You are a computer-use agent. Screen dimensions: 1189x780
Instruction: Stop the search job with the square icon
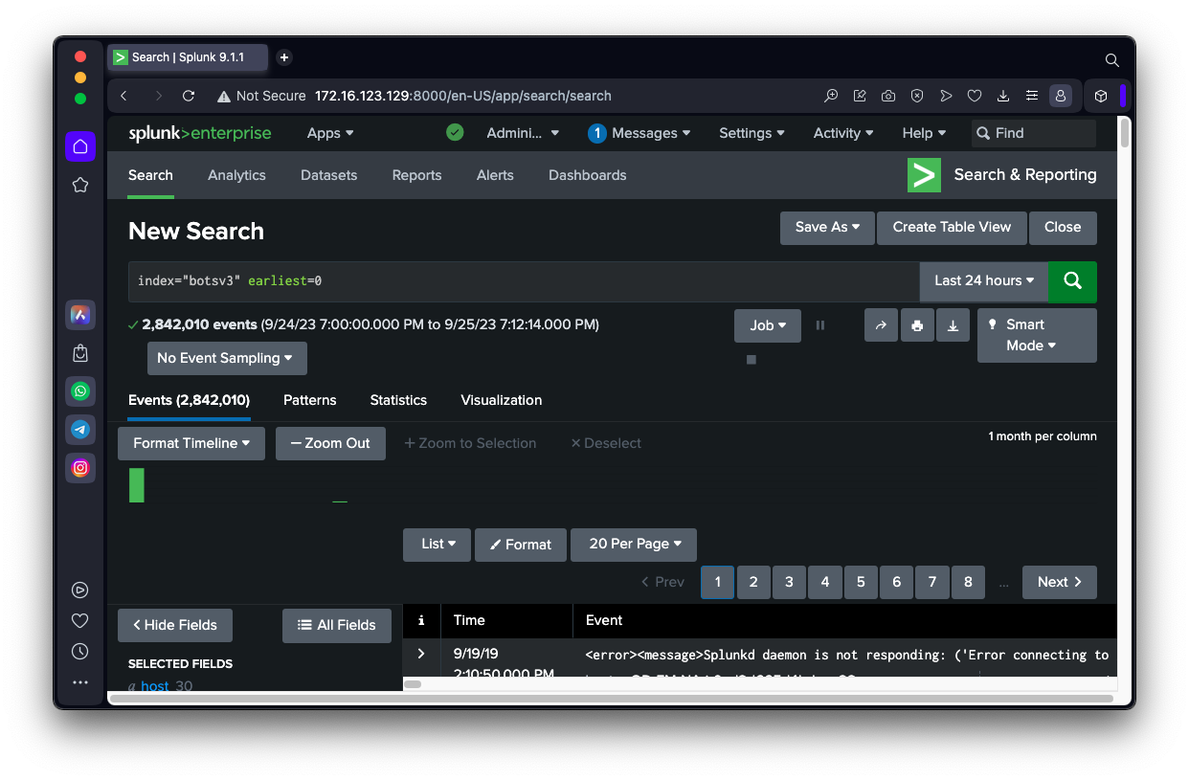(x=752, y=360)
